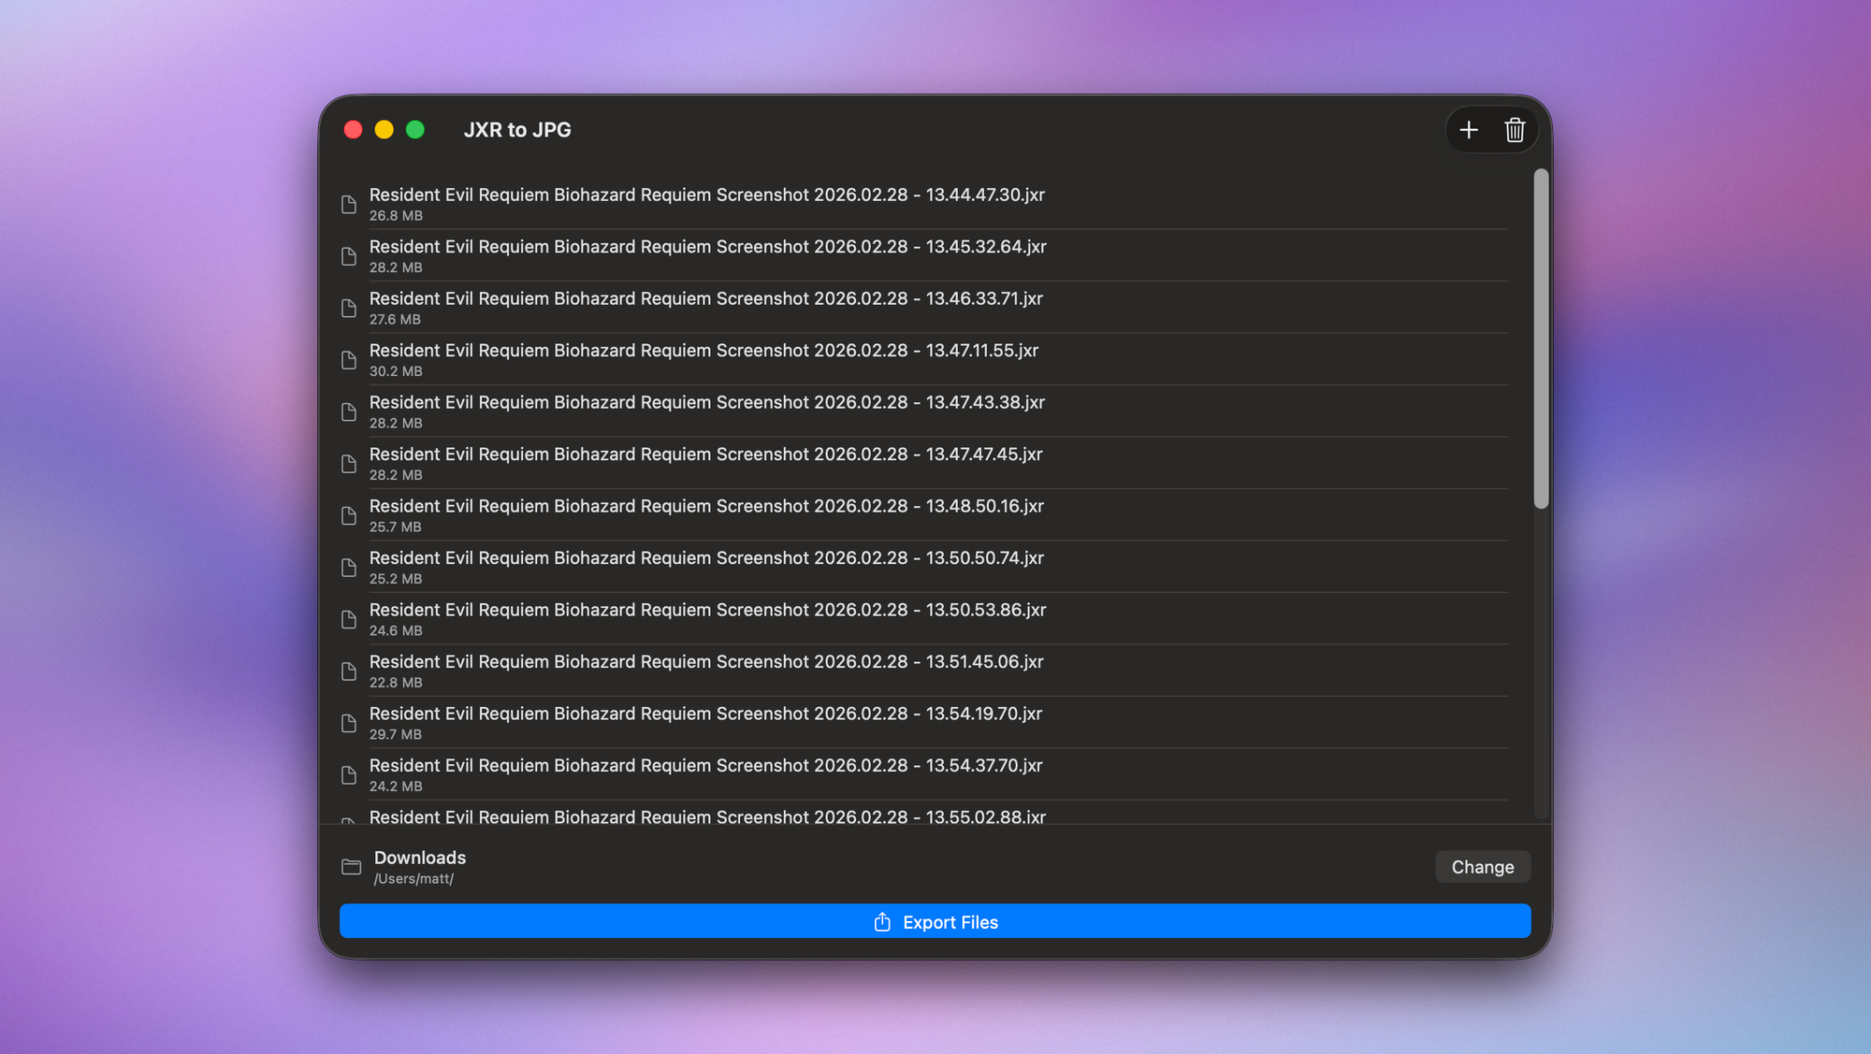Viewport: 1871px width, 1054px height.
Task: Select the 13.47.11.55.jxr file entry
Action: 703,359
